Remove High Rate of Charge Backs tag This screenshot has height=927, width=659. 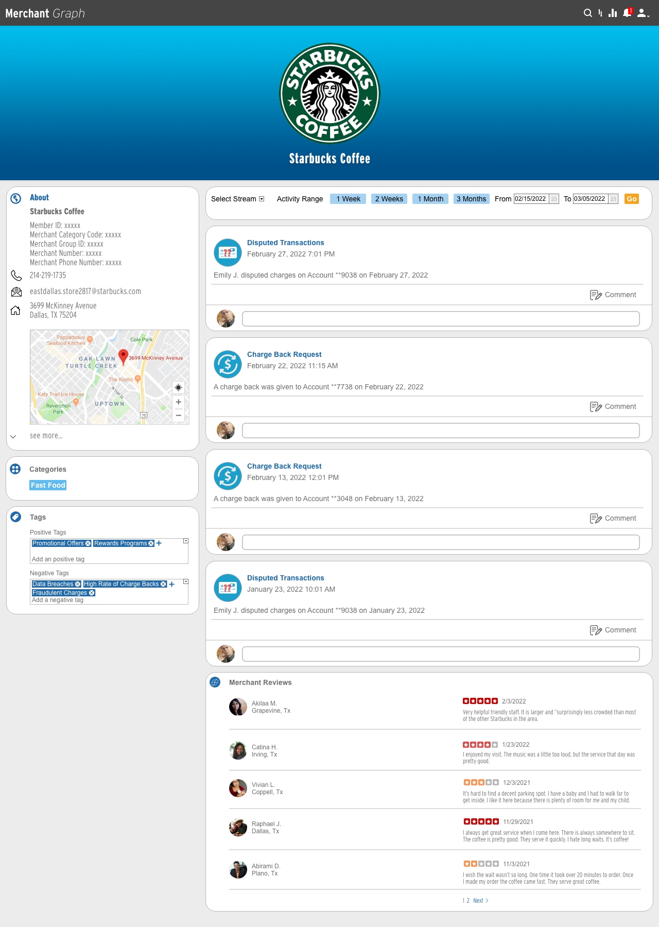coord(163,584)
